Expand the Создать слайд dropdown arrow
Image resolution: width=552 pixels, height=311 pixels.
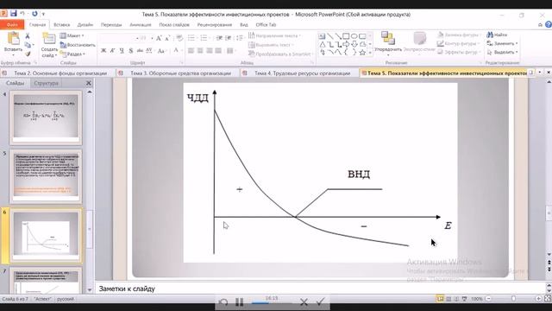[56, 55]
